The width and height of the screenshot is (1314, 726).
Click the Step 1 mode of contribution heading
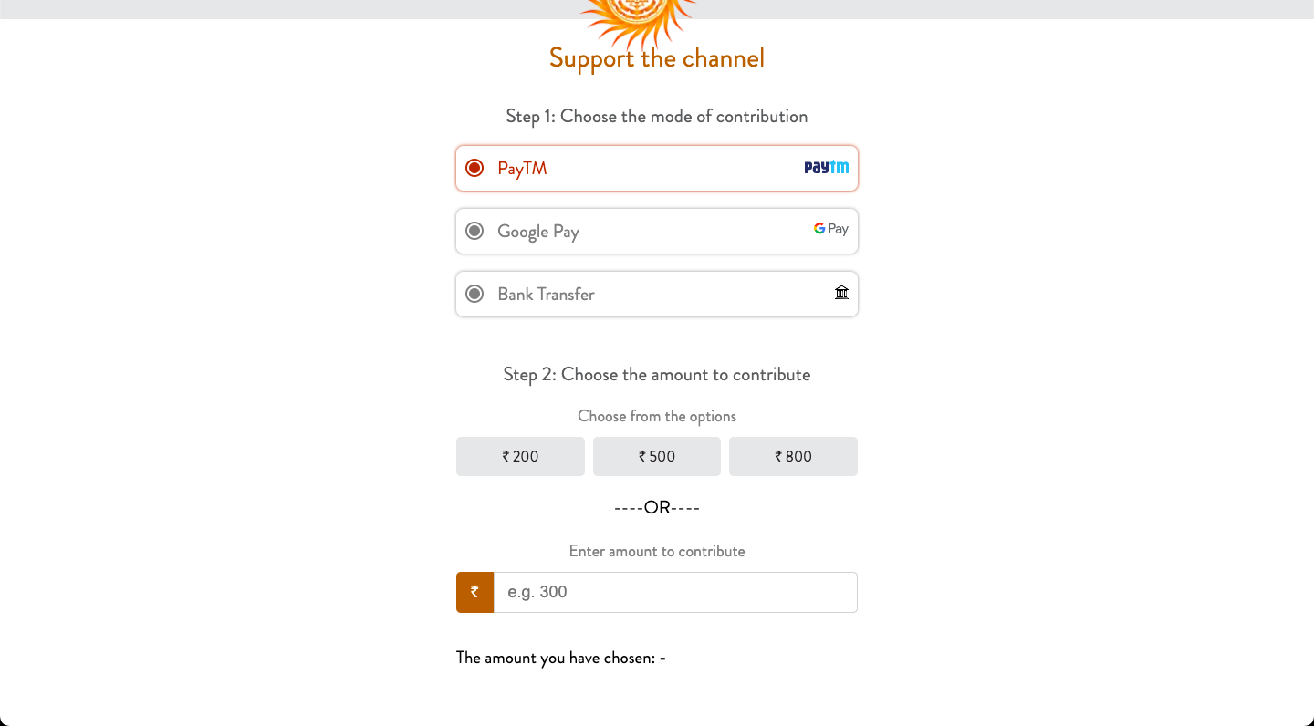coord(657,117)
